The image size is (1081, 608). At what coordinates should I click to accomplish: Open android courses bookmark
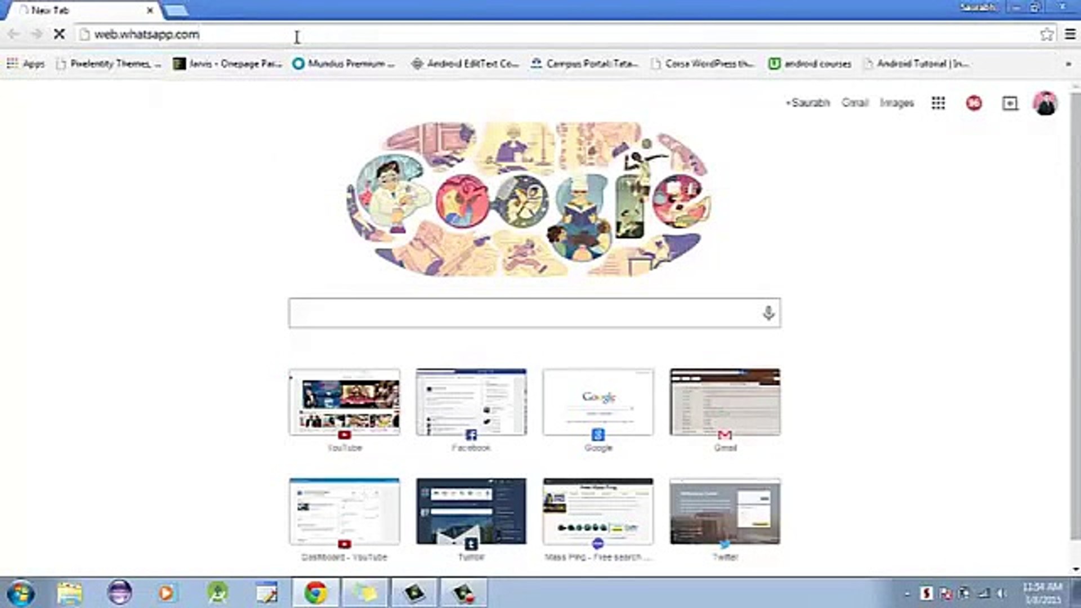[810, 64]
